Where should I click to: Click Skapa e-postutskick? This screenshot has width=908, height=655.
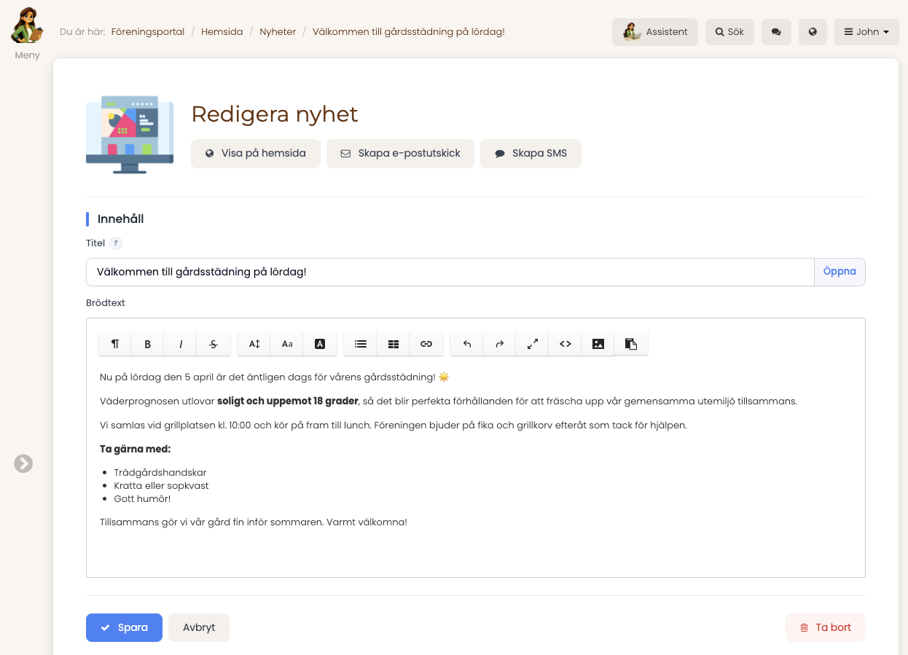click(401, 154)
